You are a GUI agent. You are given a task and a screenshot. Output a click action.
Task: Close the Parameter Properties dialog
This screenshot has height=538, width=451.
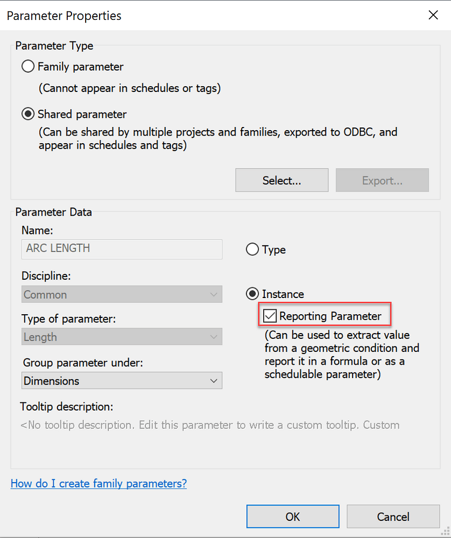433,15
